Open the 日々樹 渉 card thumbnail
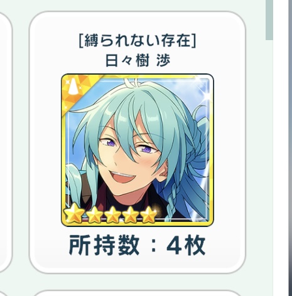Viewport: 292px width, 296px height. point(138,150)
